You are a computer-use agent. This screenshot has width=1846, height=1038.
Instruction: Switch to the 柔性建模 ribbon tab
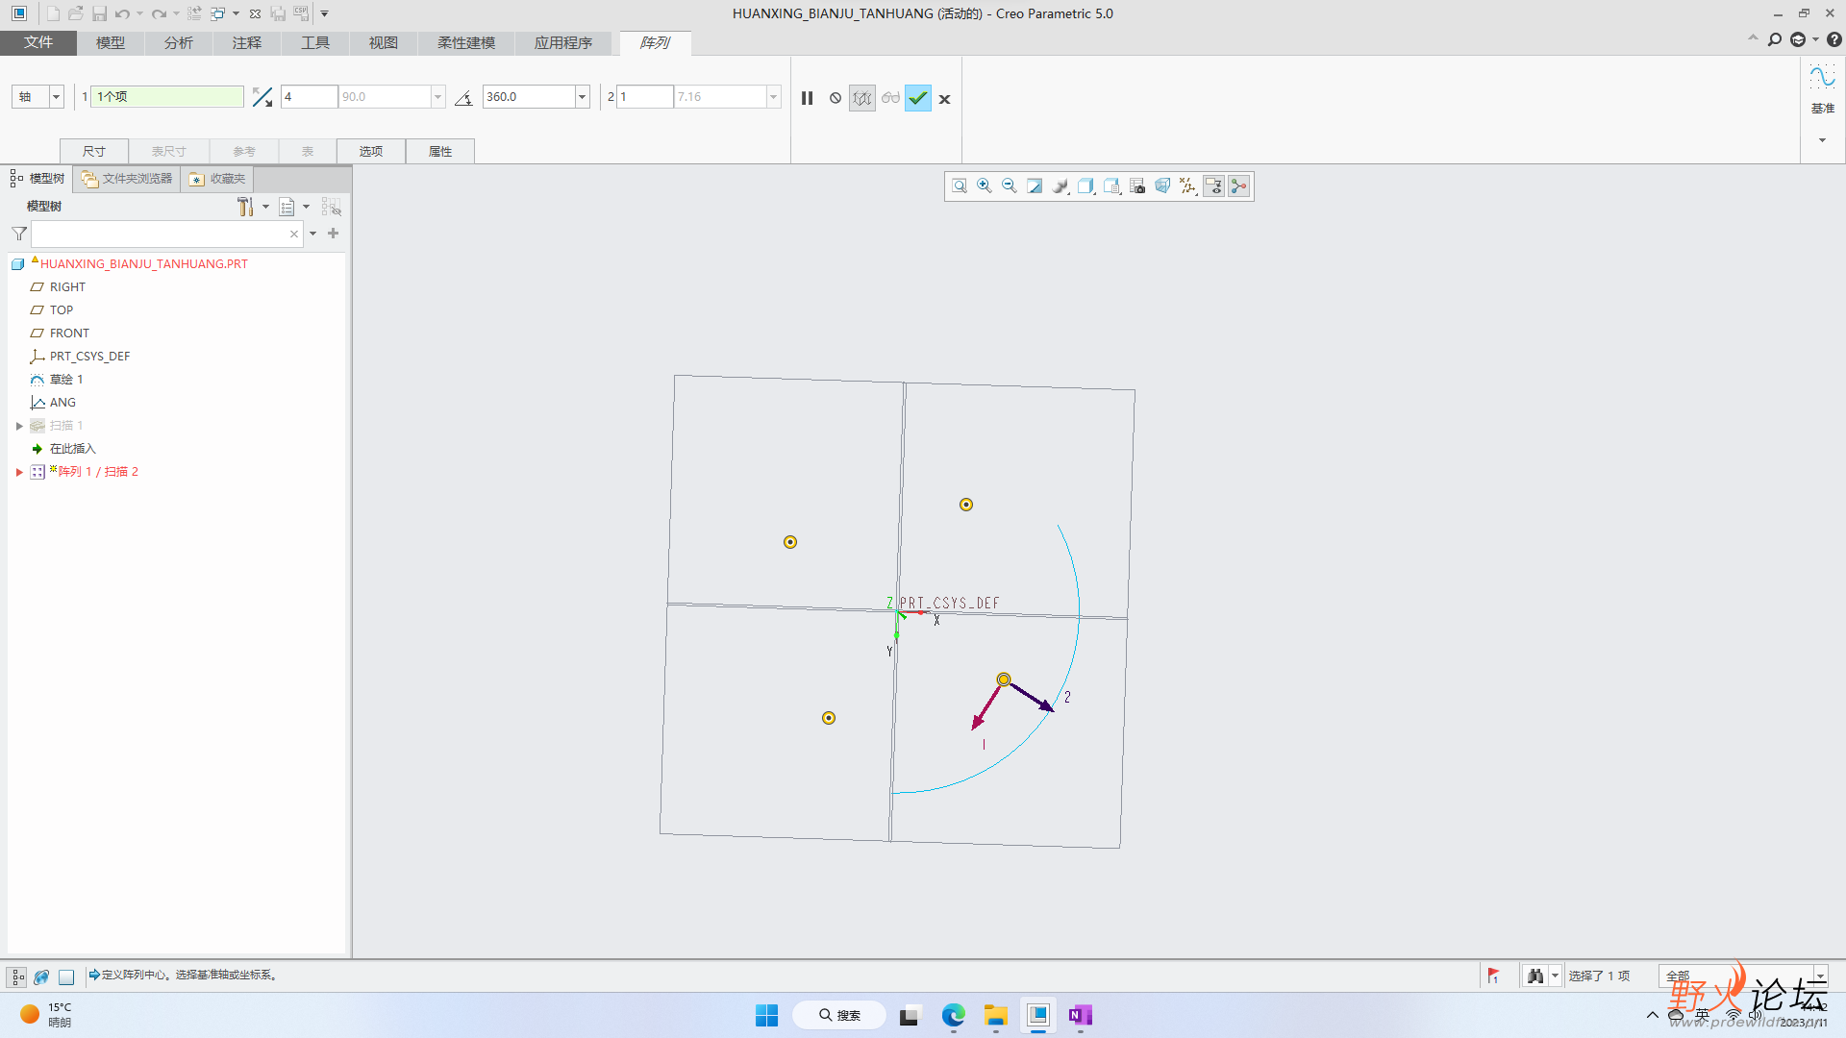pyautogui.click(x=466, y=43)
